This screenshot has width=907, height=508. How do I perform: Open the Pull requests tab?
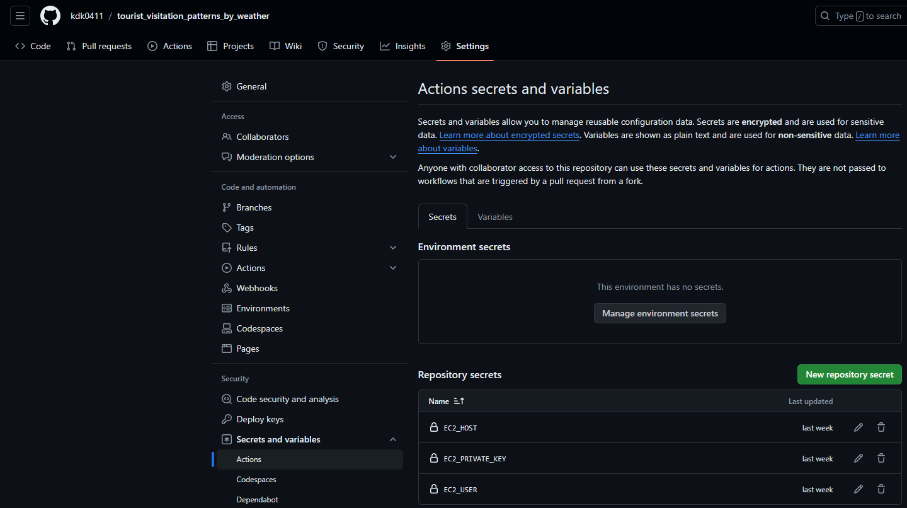coord(100,46)
